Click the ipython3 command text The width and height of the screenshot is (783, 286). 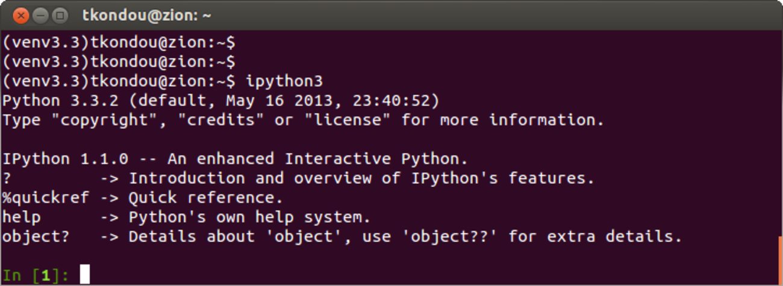coord(285,81)
